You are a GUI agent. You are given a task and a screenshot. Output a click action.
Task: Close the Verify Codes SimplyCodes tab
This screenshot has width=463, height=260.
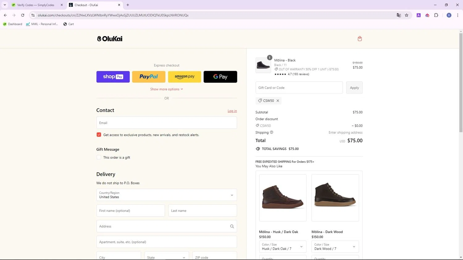(x=62, y=5)
